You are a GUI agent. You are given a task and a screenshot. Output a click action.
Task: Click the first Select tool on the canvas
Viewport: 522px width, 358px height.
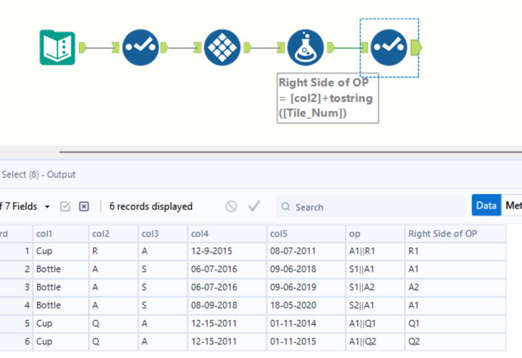[141, 48]
